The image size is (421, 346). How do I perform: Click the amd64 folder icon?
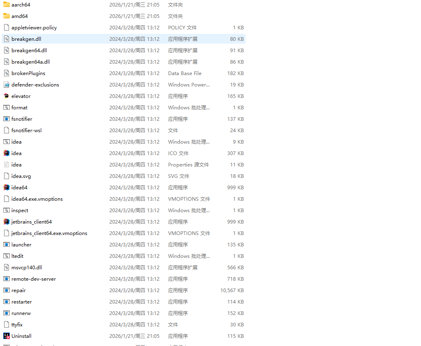coord(6,16)
